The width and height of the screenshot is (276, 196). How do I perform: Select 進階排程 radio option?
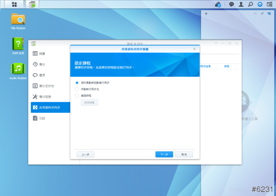click(x=77, y=95)
